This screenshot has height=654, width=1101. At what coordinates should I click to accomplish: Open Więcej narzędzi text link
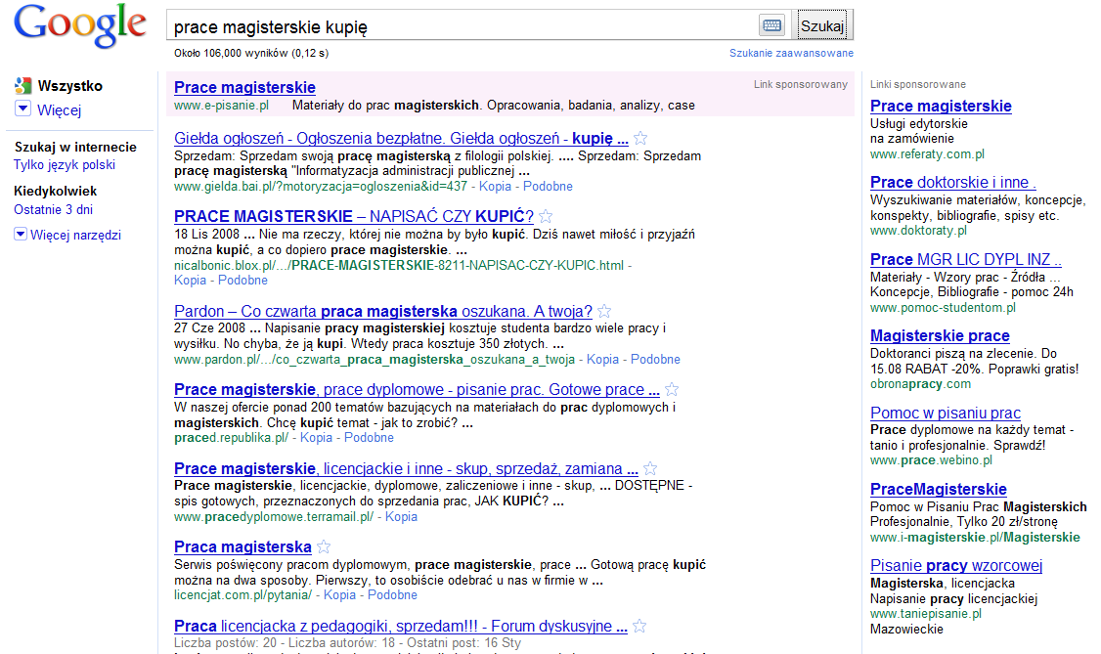[76, 235]
